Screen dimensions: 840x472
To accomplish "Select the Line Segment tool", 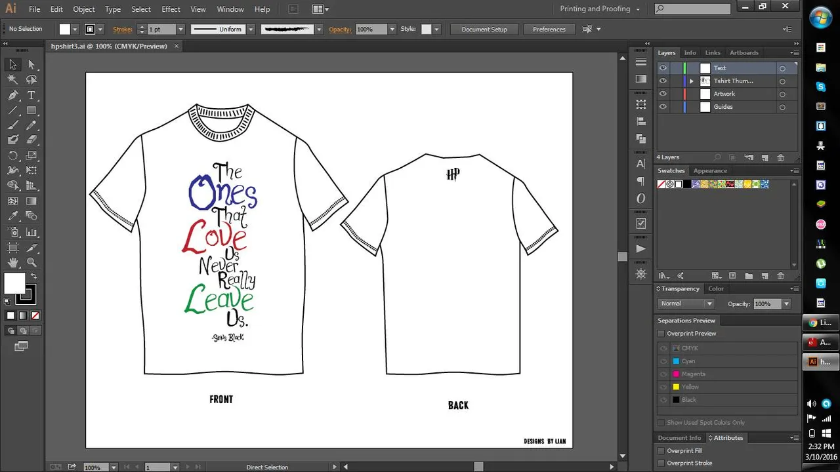I will click(12, 110).
